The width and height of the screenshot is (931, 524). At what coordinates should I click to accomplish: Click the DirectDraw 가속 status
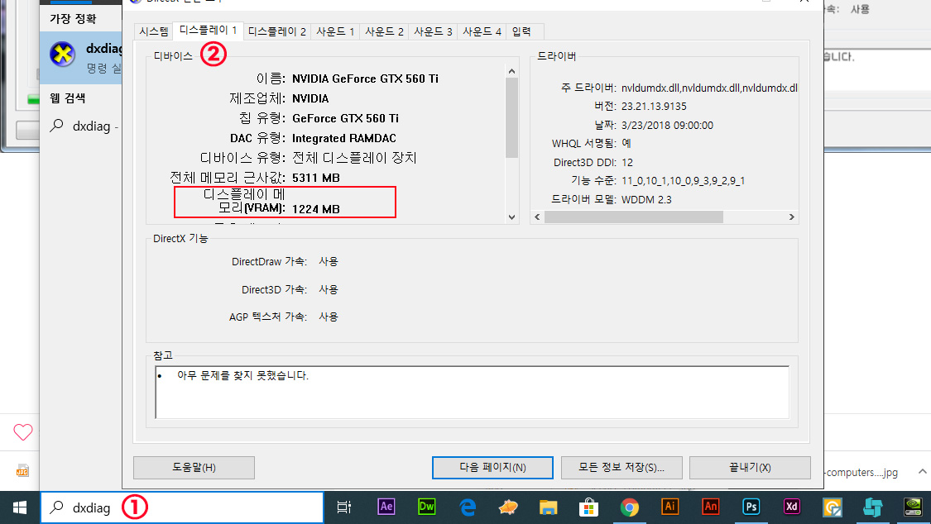click(x=329, y=261)
